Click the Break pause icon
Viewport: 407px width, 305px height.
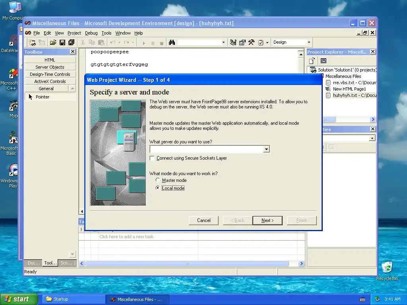point(153,43)
